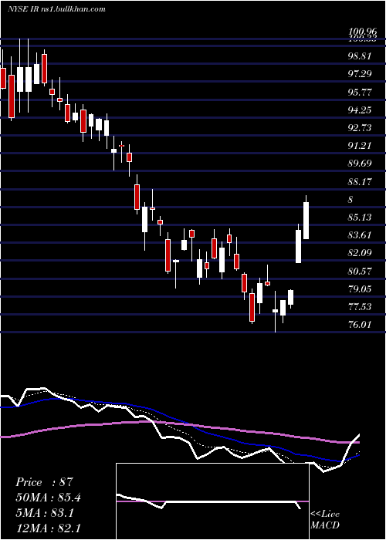Click the 97.29 price axis label
This screenshot has width=386, height=540.
tap(360, 74)
